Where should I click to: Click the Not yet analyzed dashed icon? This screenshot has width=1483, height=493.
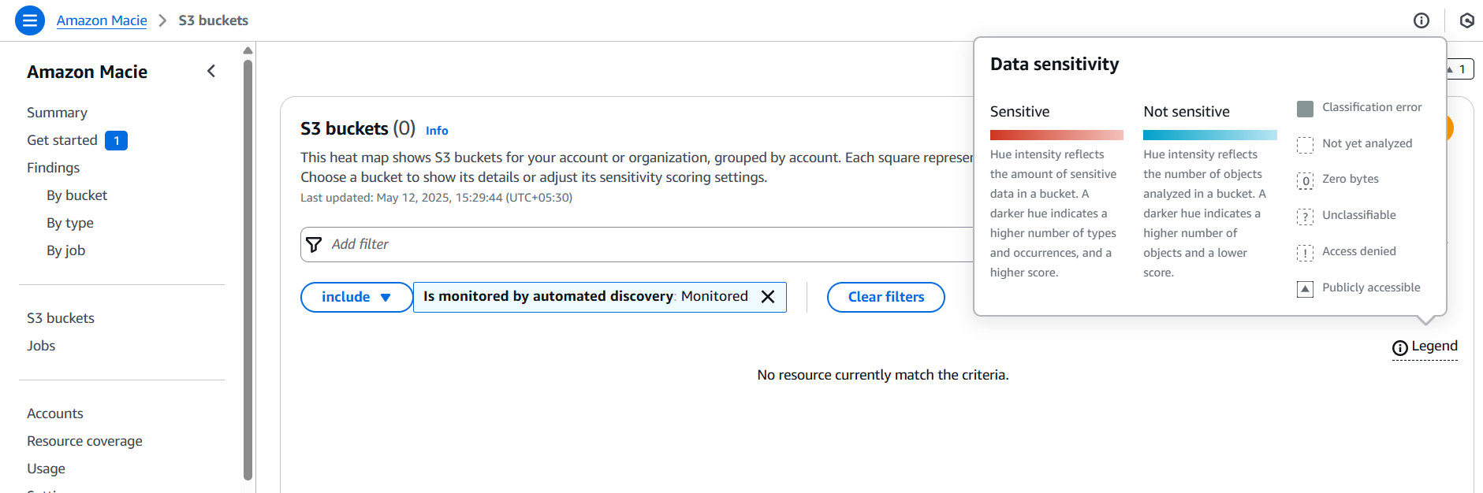click(1306, 145)
